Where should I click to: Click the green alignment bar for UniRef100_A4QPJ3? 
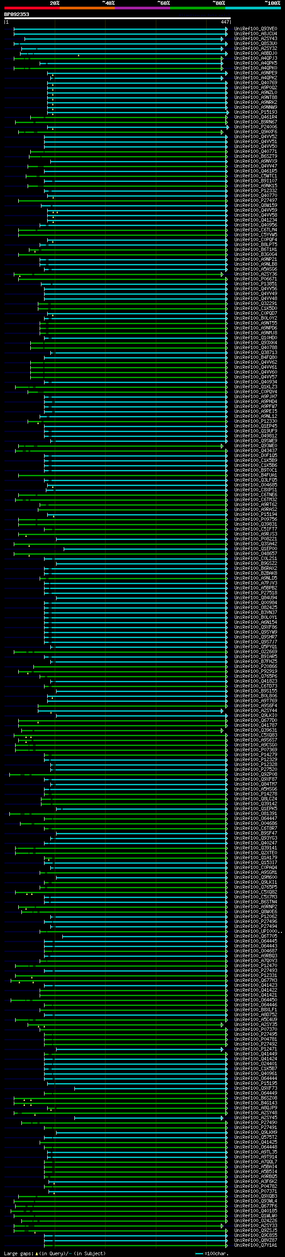pyautogui.click(x=118, y=58)
